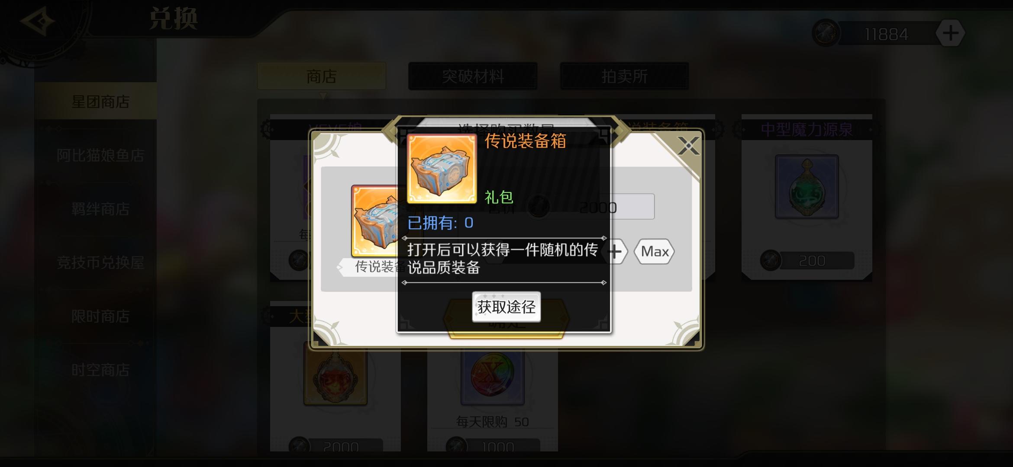Click the red flame potion item icon
This screenshot has height=467, width=1013.
[336, 375]
